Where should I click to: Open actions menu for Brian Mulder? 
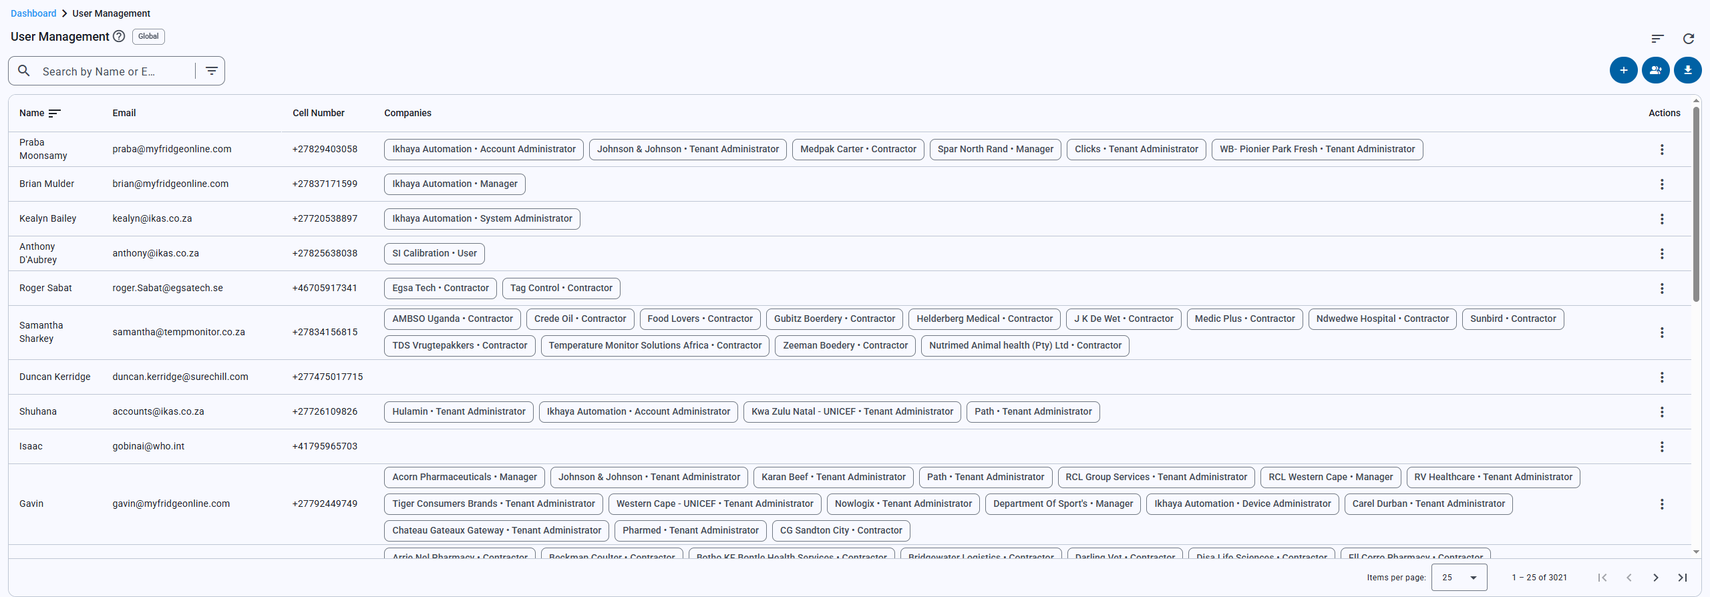click(1661, 184)
